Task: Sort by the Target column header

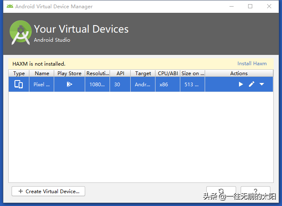Action: pos(143,73)
